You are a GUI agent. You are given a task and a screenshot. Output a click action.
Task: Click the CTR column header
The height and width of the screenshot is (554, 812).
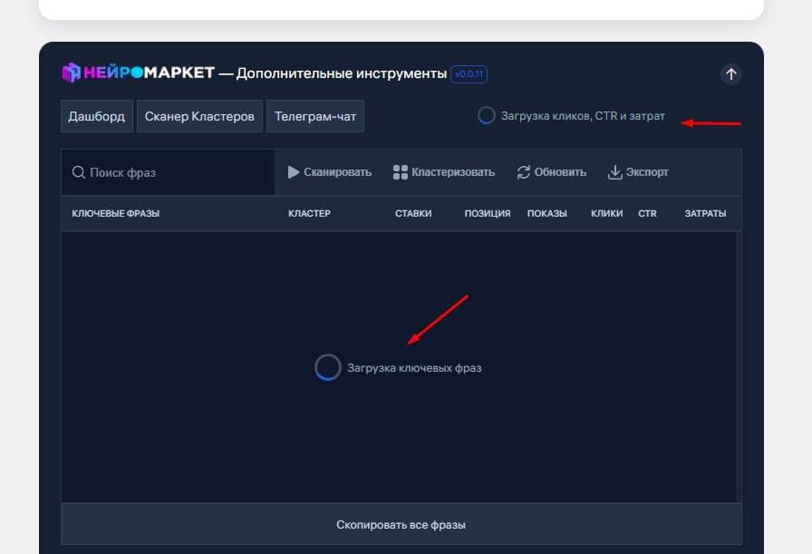(x=647, y=213)
